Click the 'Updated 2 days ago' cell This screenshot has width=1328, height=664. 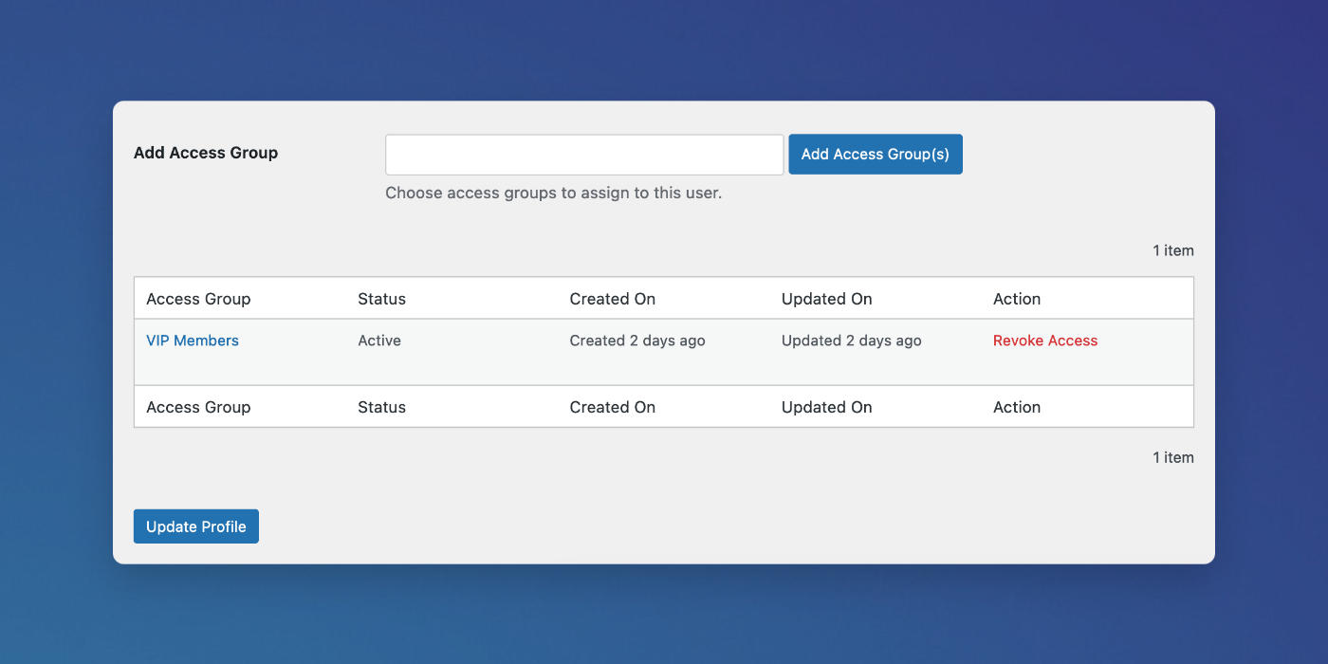[x=852, y=341]
